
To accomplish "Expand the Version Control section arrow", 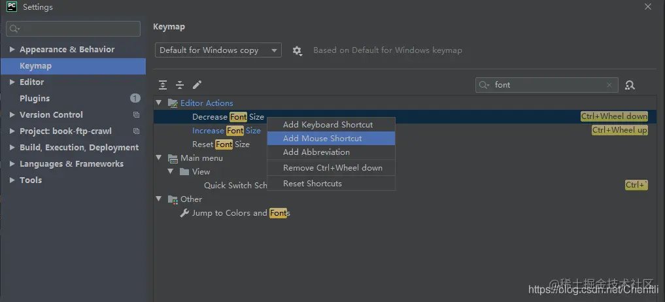I will [x=12, y=115].
